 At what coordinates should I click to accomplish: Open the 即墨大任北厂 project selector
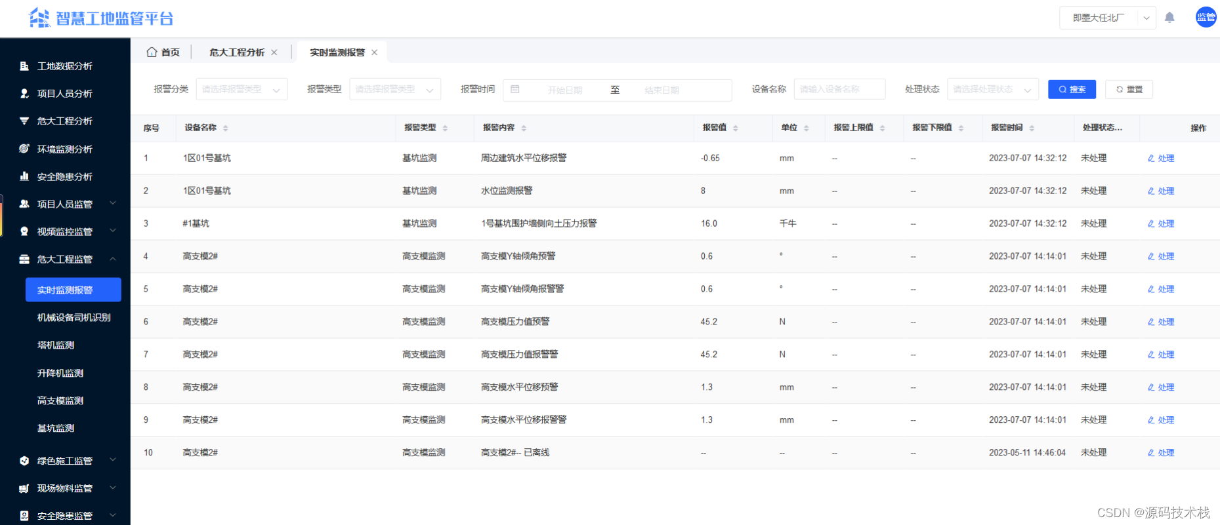pos(1107,18)
